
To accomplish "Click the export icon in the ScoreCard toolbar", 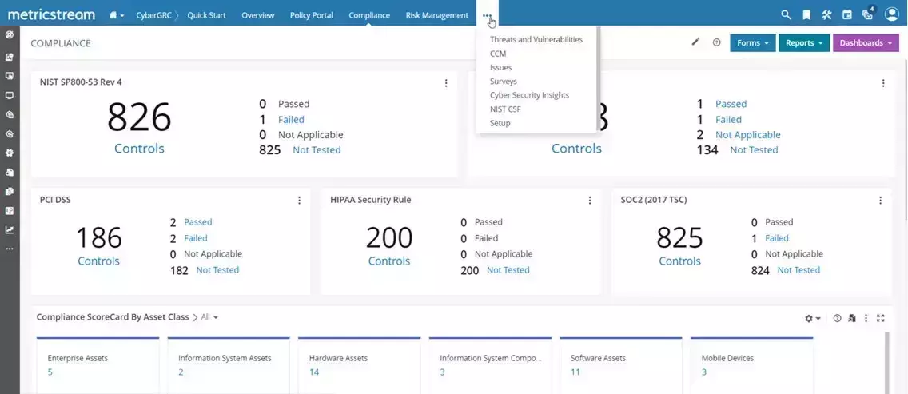I will tap(852, 318).
